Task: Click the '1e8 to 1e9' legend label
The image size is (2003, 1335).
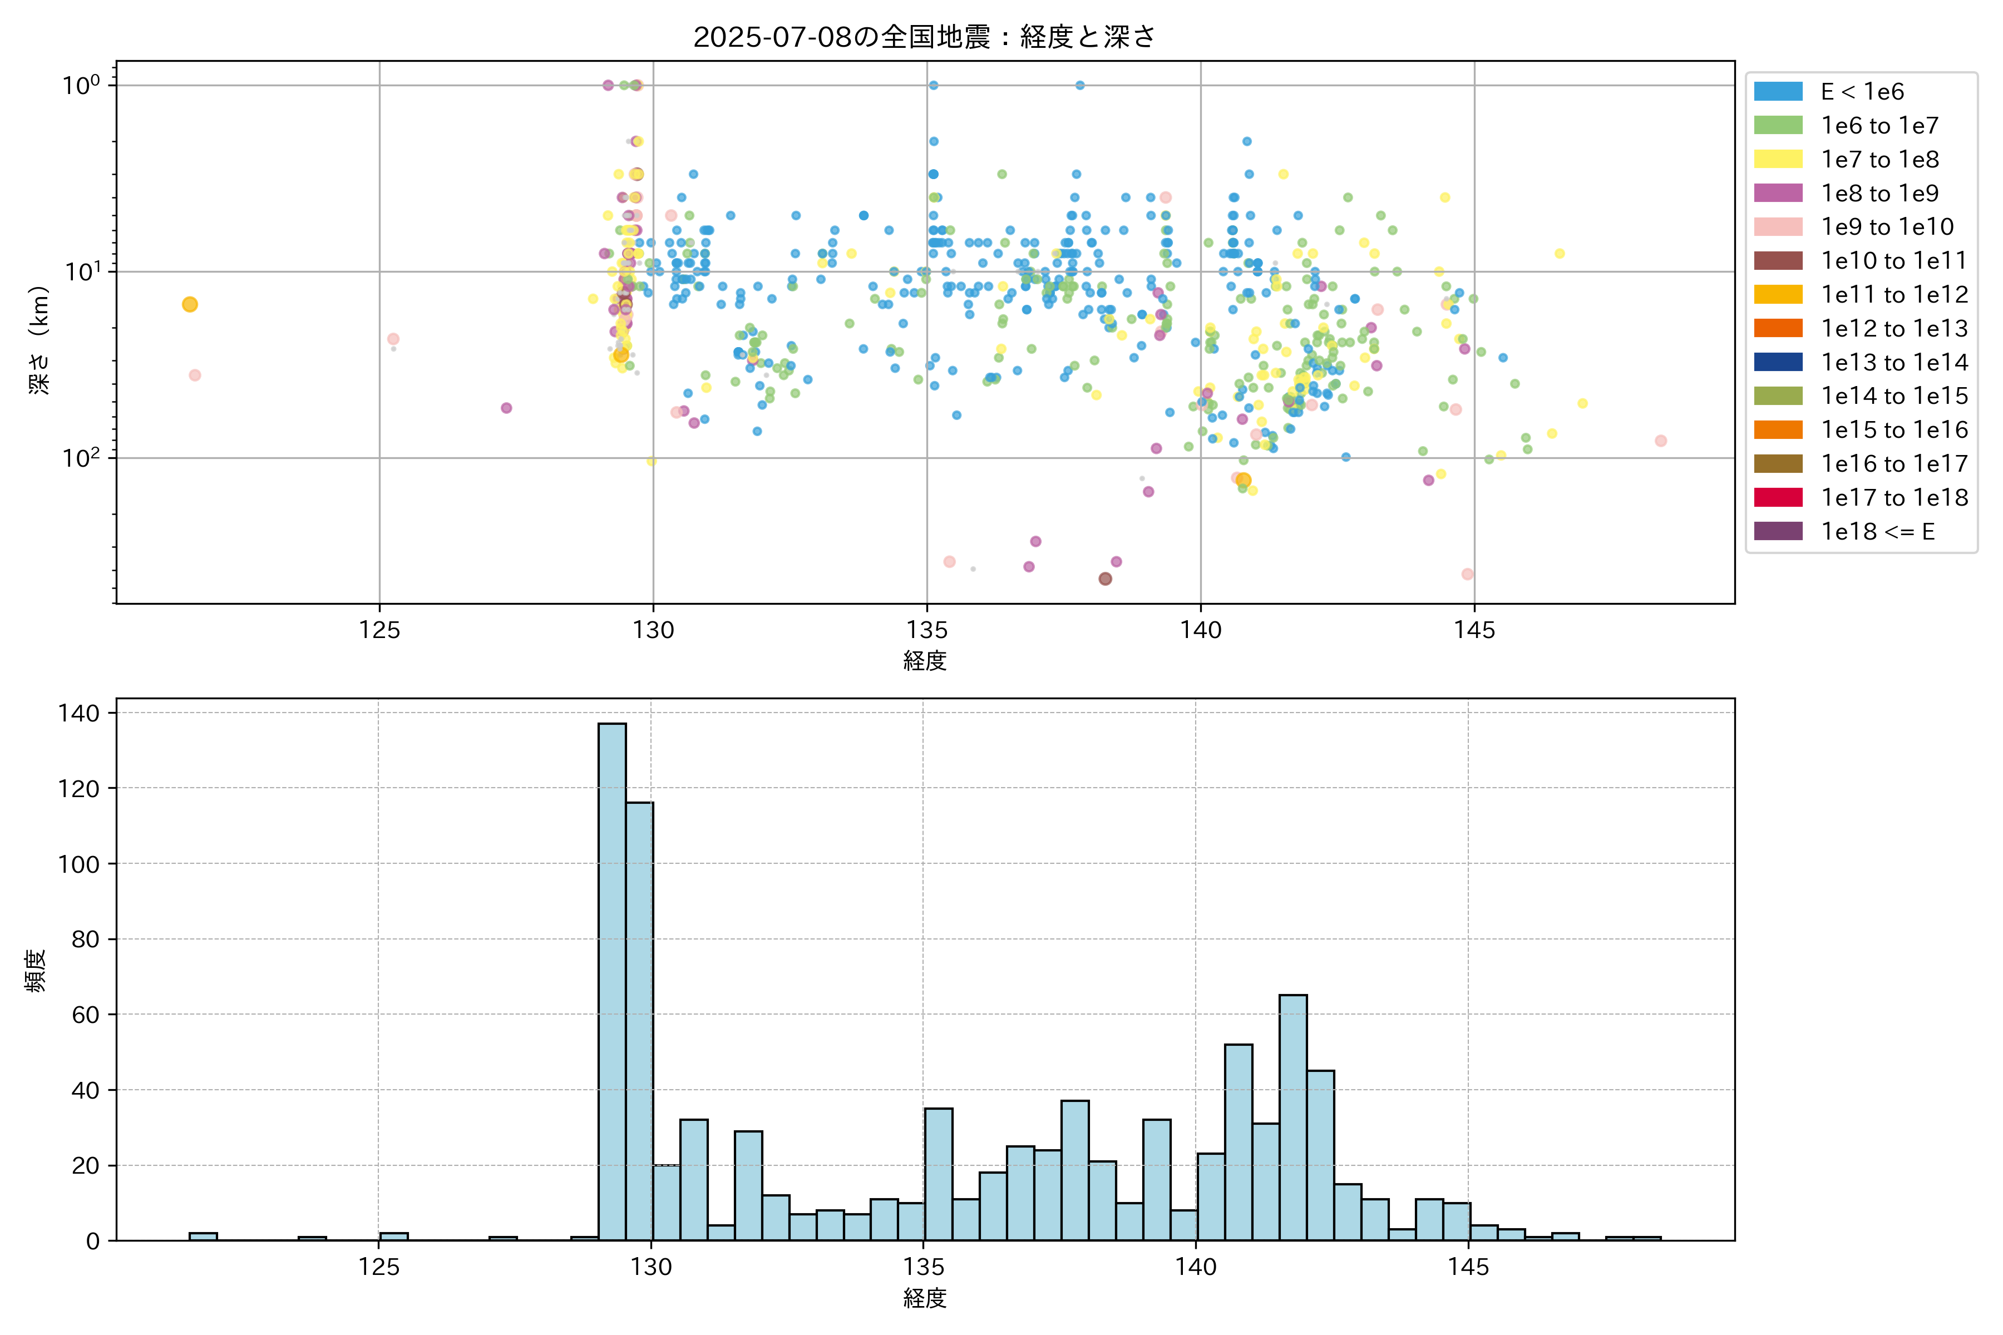Action: (1879, 193)
